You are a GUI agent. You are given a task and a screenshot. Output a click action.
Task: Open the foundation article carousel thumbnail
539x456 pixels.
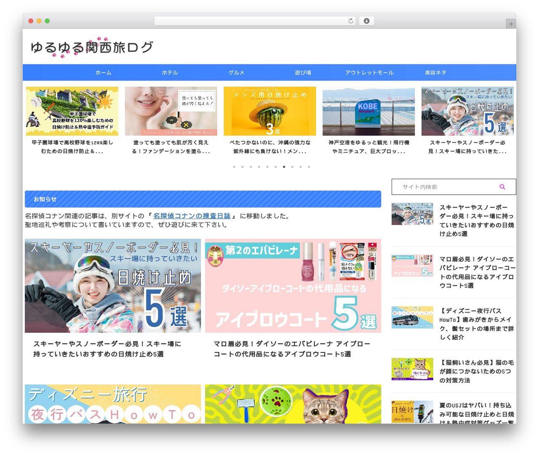click(171, 111)
